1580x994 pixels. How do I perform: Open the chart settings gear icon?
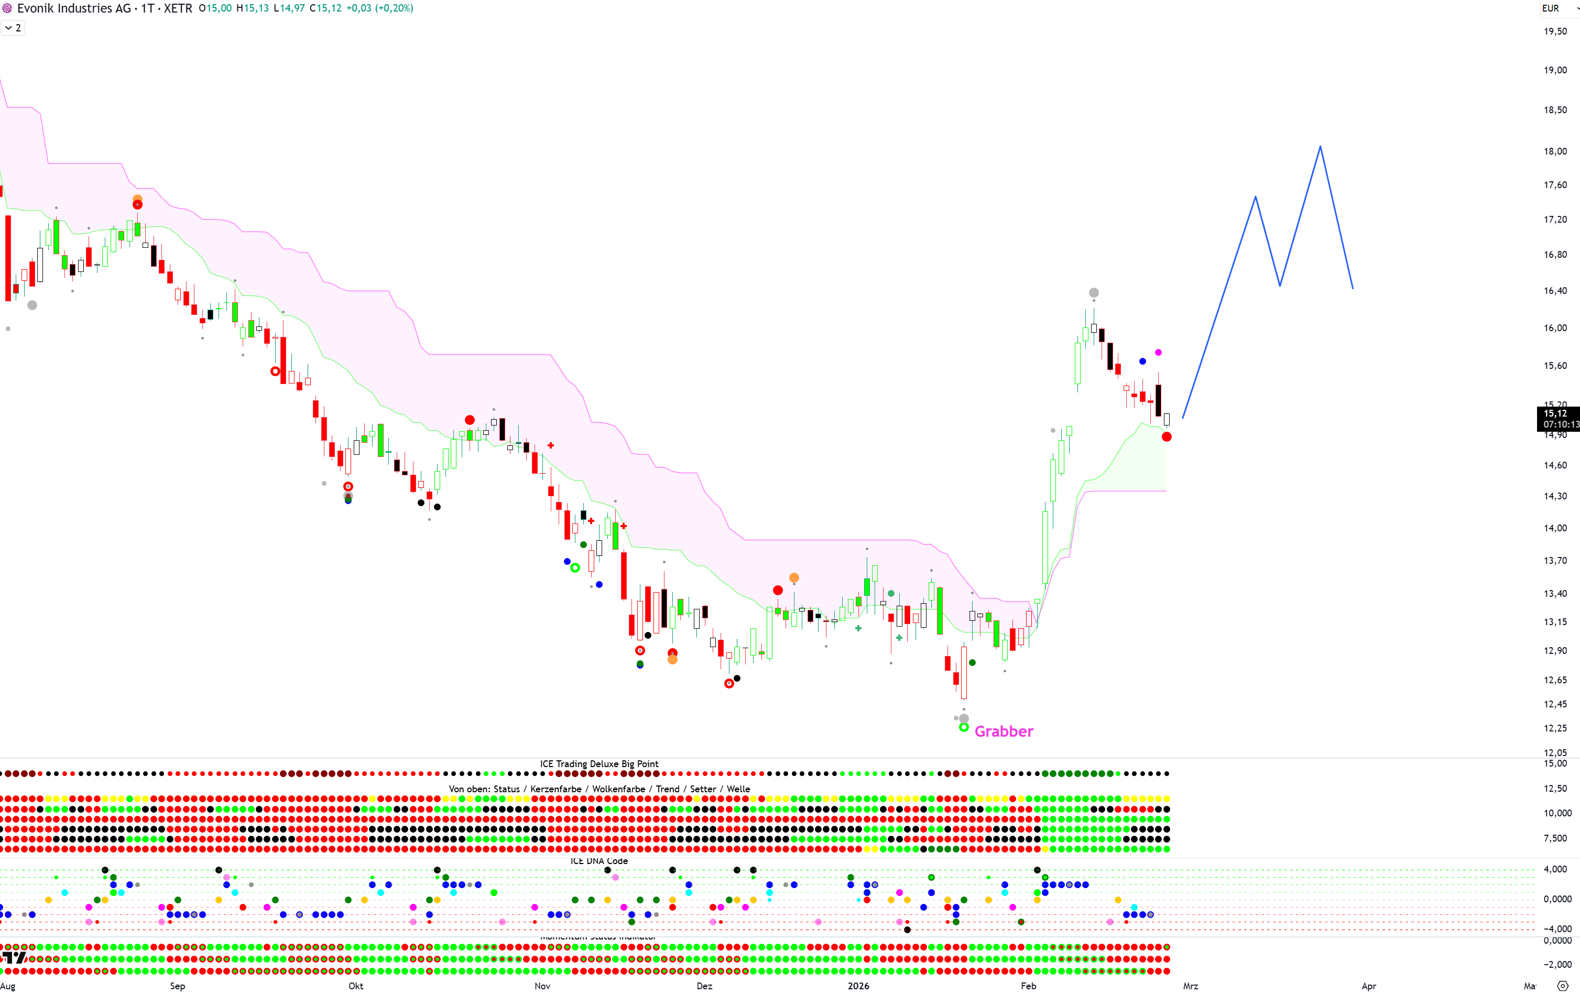[x=1562, y=986]
